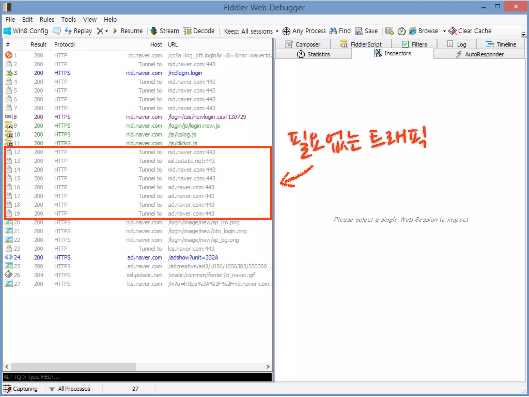Open the Rules menu
Image resolution: width=529 pixels, height=397 pixels.
47,19
